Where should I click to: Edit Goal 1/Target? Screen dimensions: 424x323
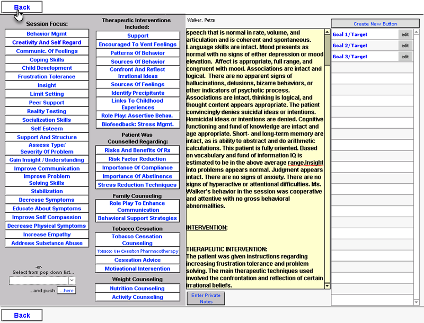[405, 34]
